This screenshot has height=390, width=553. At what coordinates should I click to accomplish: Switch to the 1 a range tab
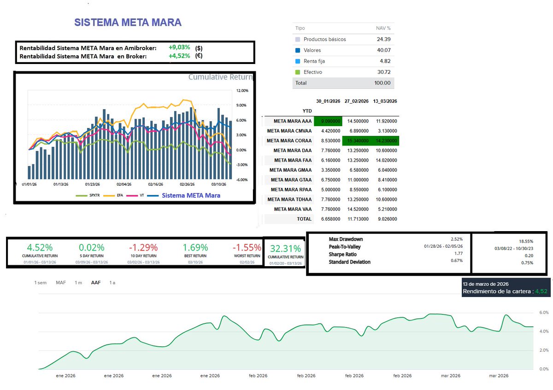tap(112, 283)
